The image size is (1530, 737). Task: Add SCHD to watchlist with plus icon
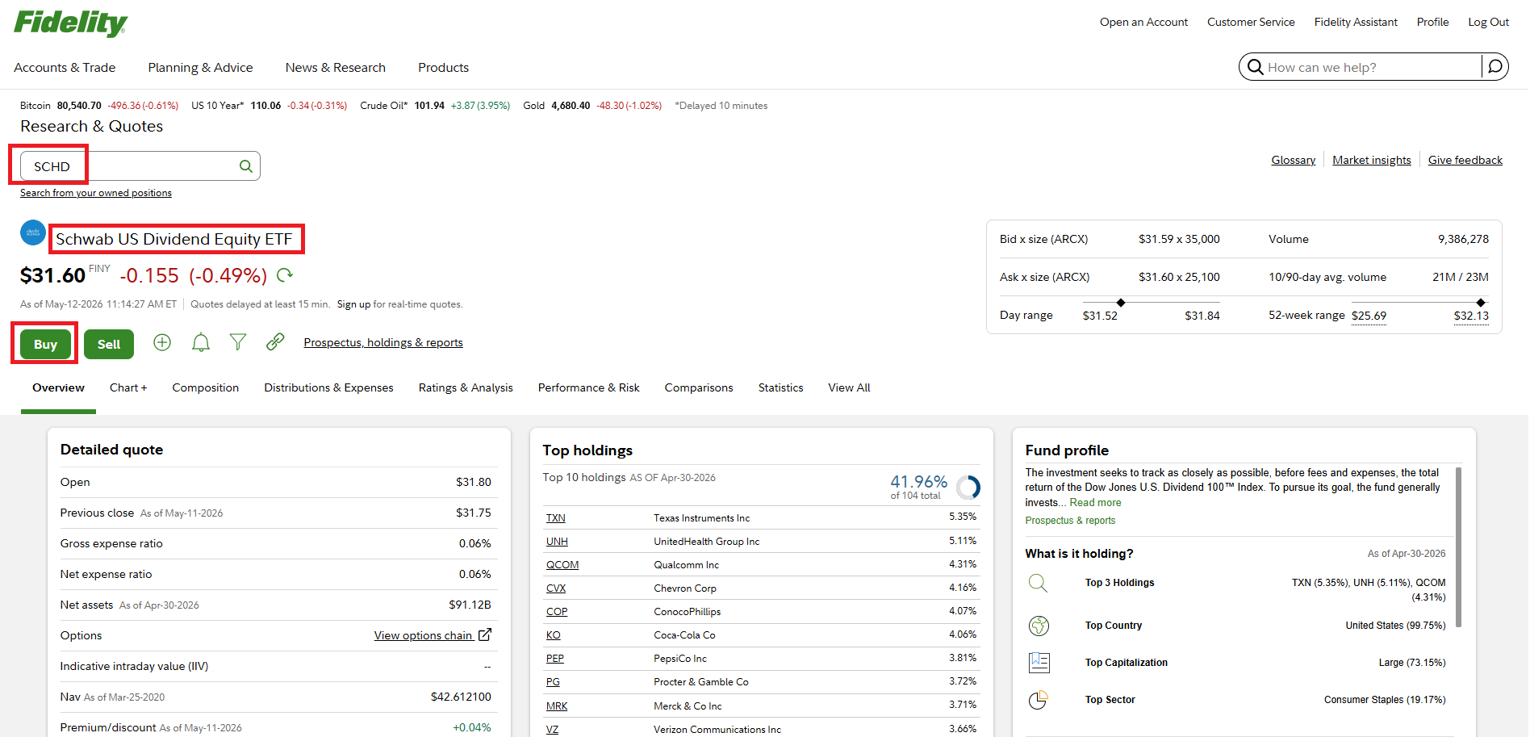[x=162, y=342]
